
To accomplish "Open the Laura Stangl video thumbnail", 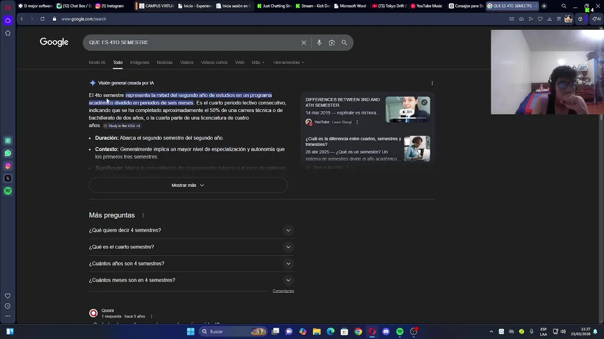I will pos(408,110).
